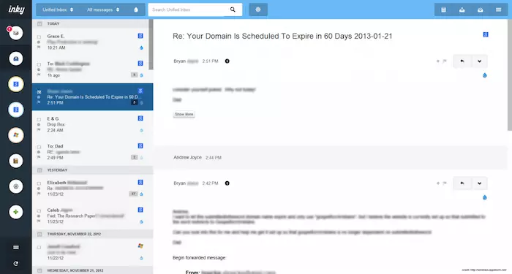Check the Elizabeth email checkbox

point(39,183)
